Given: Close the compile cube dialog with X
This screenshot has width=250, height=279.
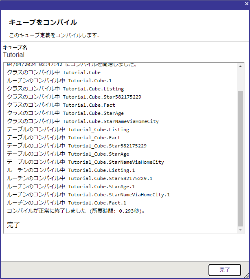Looking at the screenshot, I should click(246, 3).
